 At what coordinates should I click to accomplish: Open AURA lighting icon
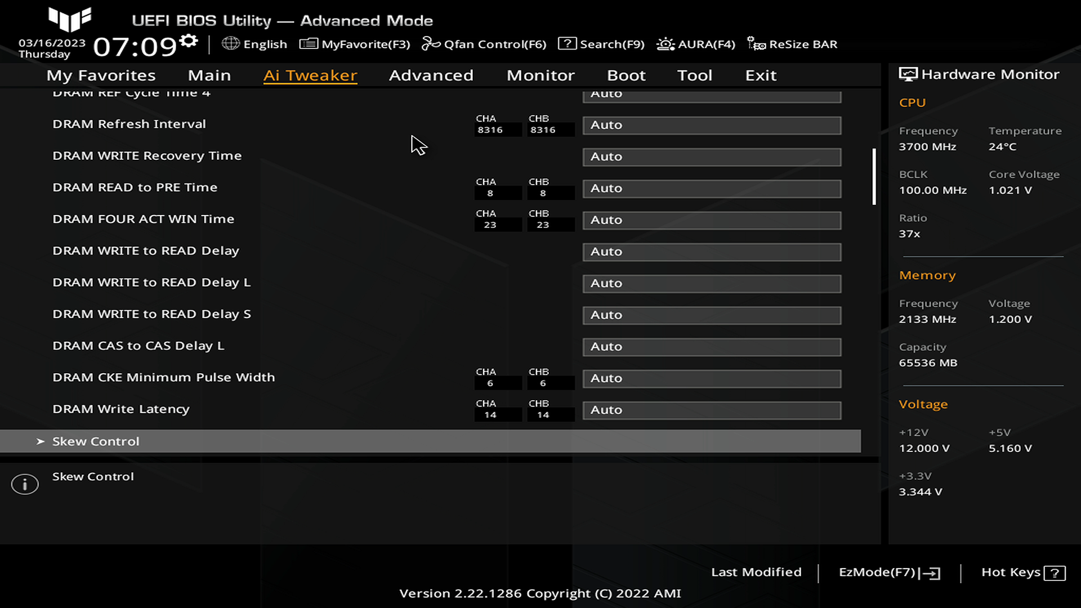tap(665, 43)
